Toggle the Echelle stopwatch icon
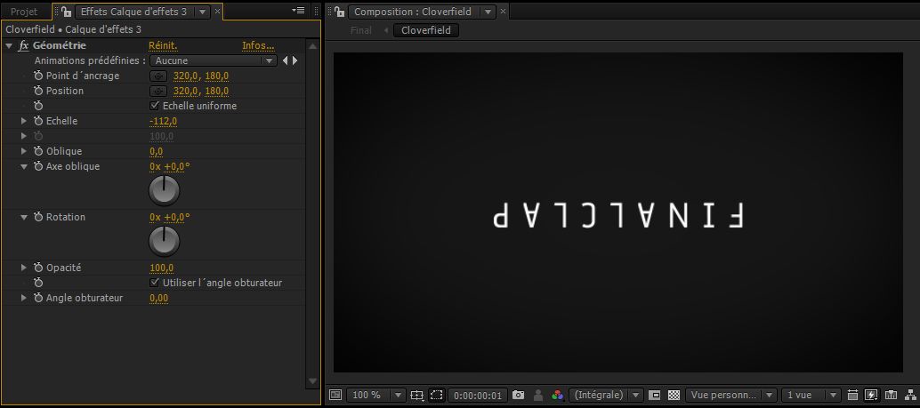 (x=39, y=122)
